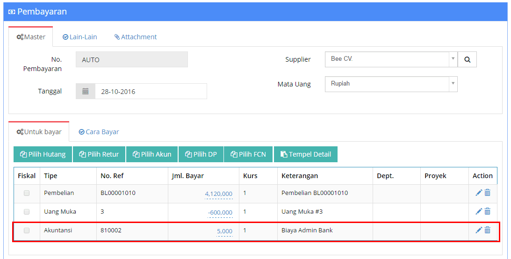Edit the Biaya Admin Bank row
This screenshot has height=259, width=511.
click(479, 230)
